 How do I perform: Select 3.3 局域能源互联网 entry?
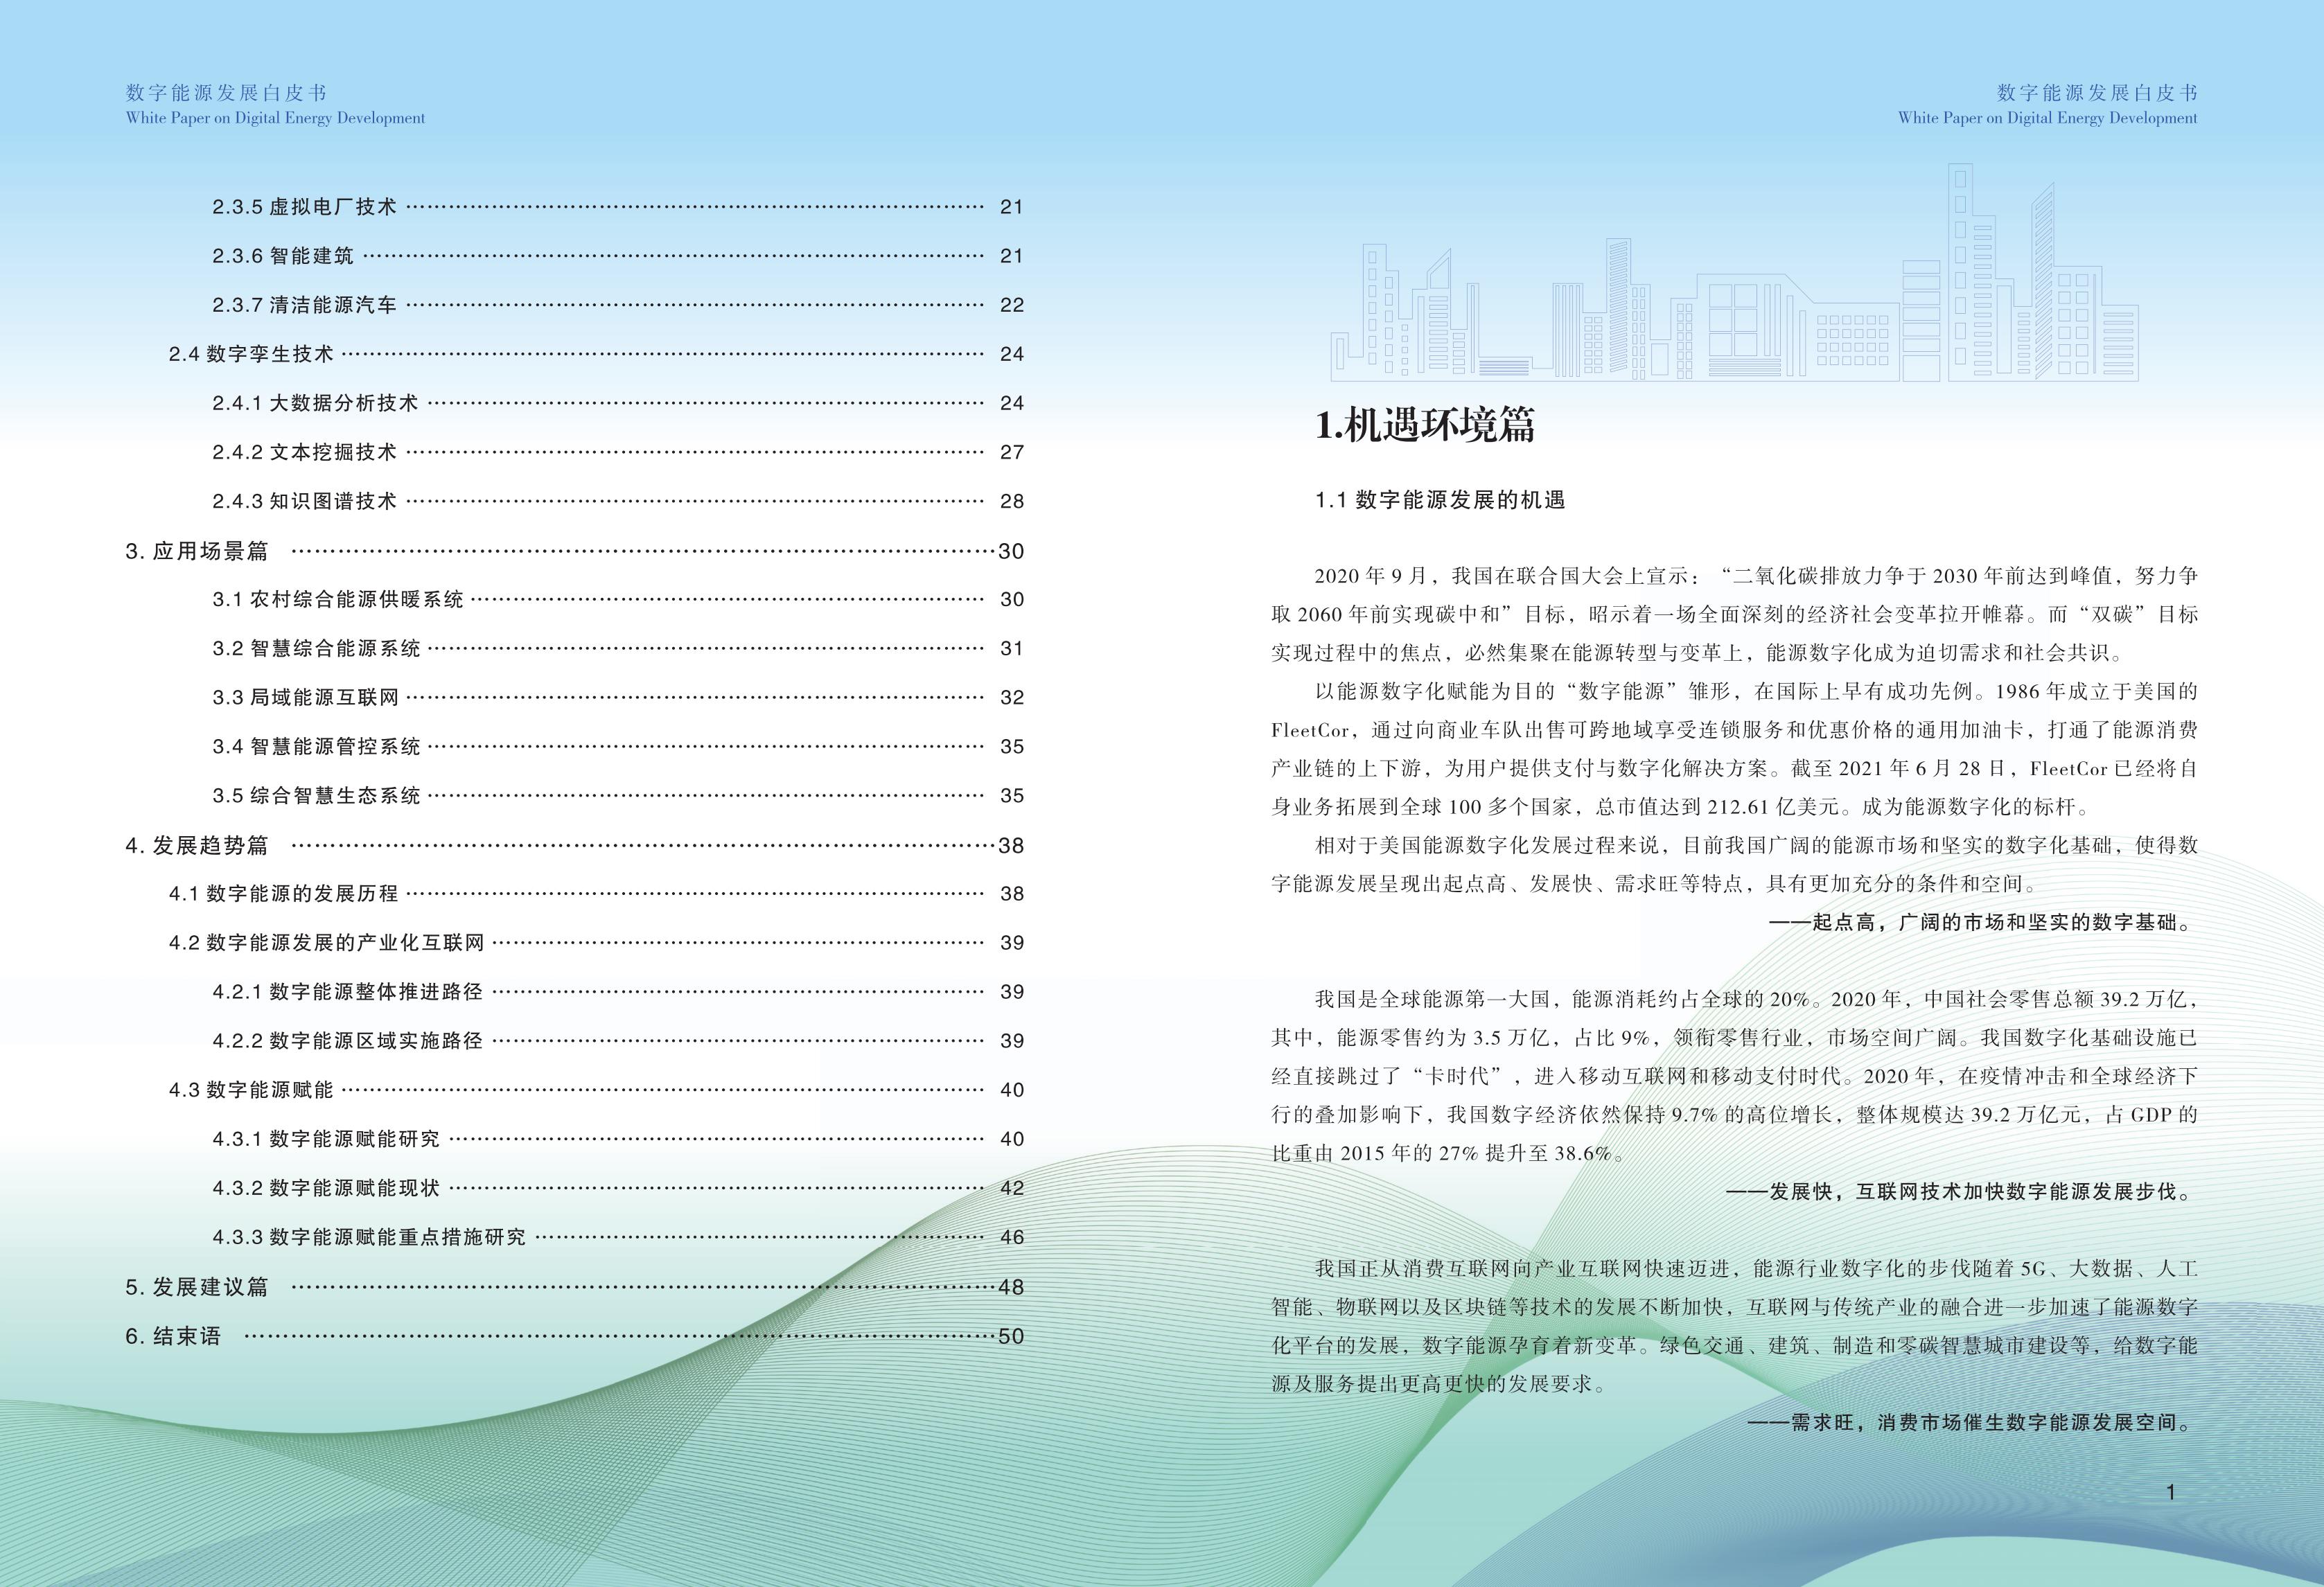pos(305,697)
